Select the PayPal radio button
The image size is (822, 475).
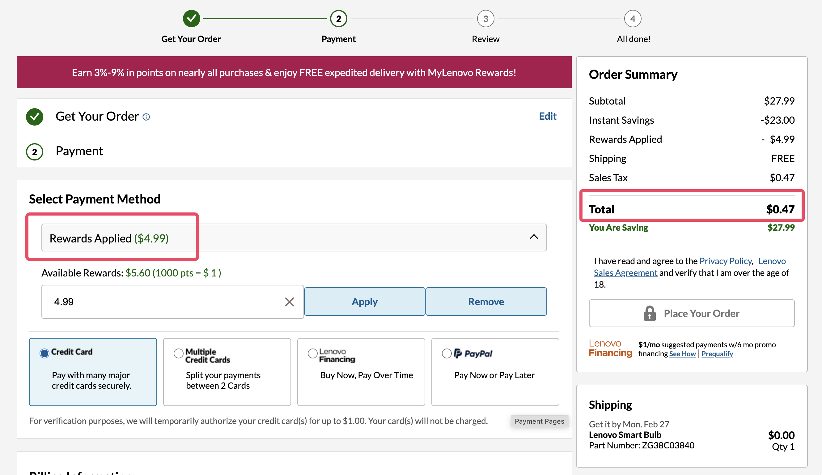pos(447,353)
